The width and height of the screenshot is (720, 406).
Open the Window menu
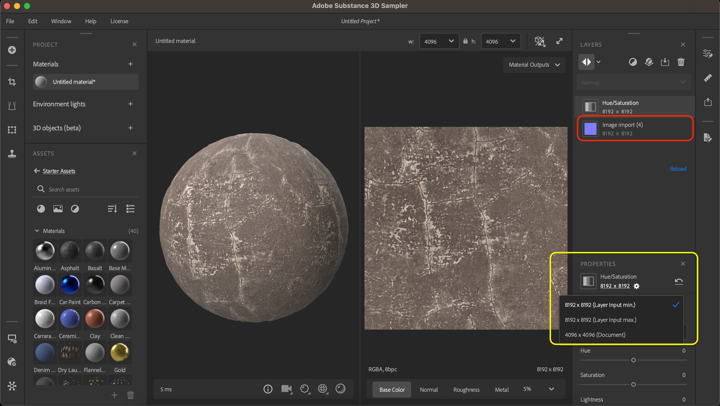(x=61, y=21)
